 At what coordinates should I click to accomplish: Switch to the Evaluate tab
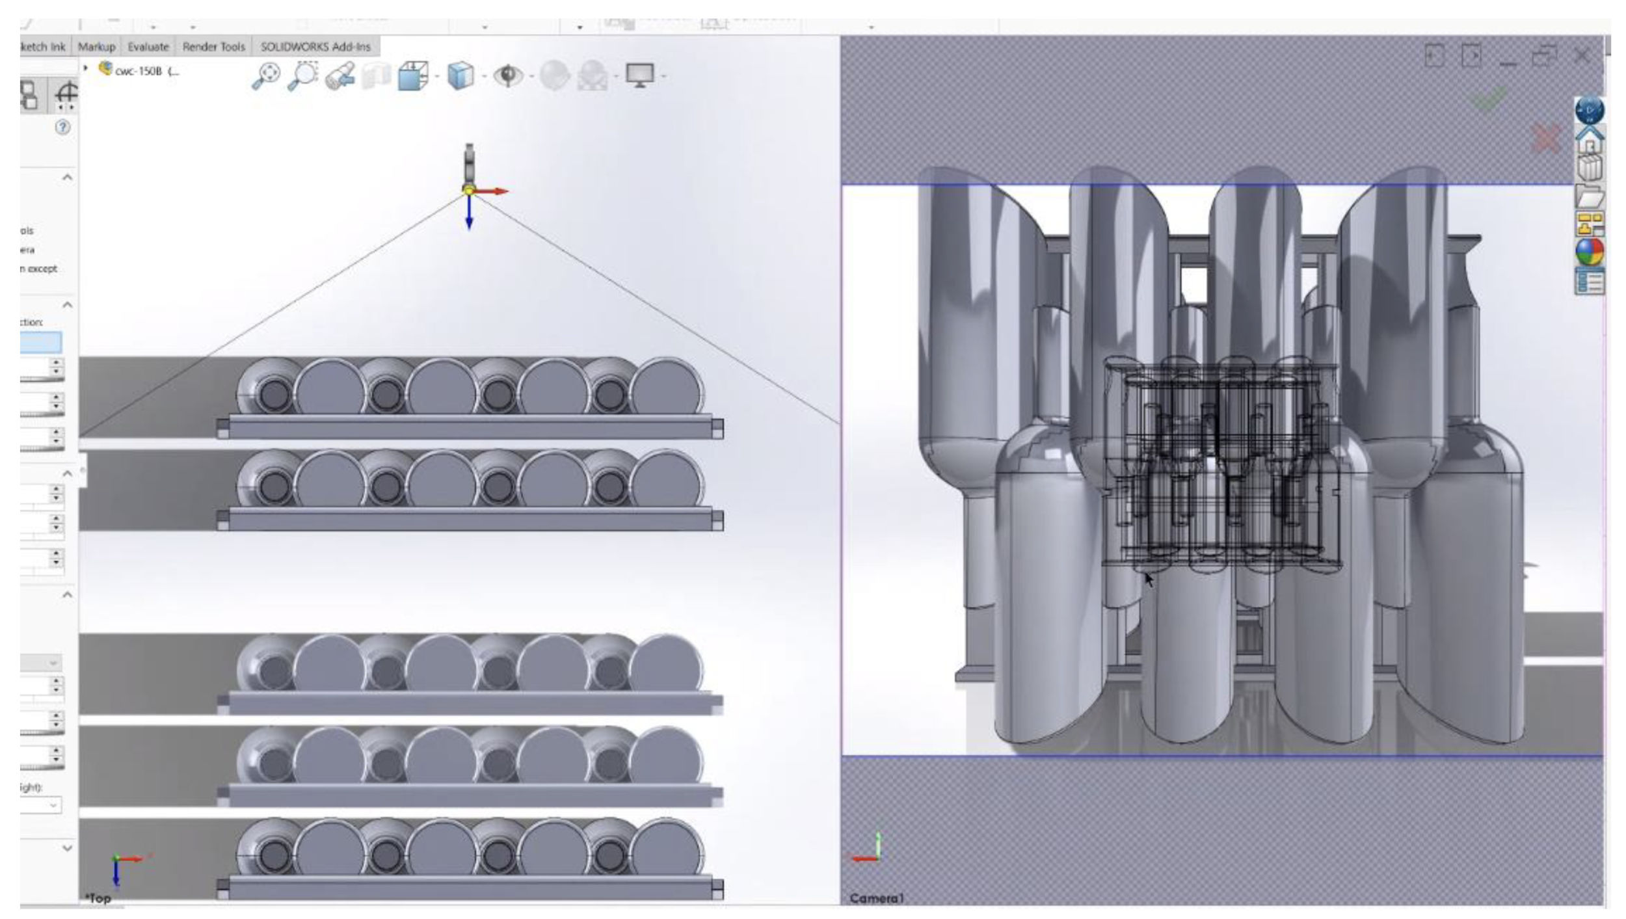point(148,47)
